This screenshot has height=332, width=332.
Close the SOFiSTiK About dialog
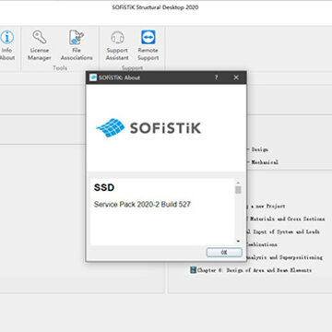(x=236, y=77)
